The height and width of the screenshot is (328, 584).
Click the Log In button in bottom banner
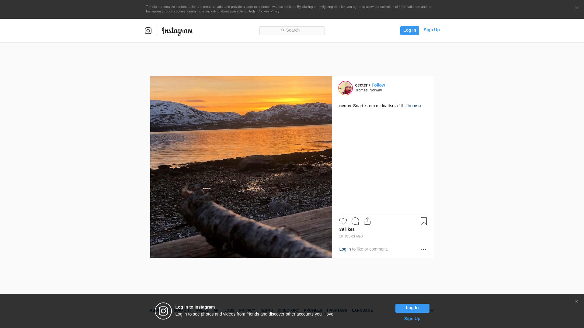pyautogui.click(x=412, y=308)
